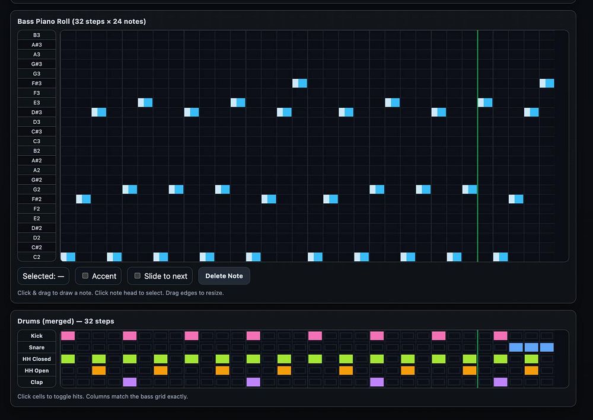
Task: Toggle the first orange HH Open hit
Action: [98, 371]
